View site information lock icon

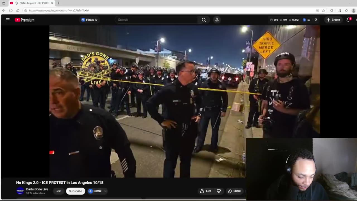(25, 10)
